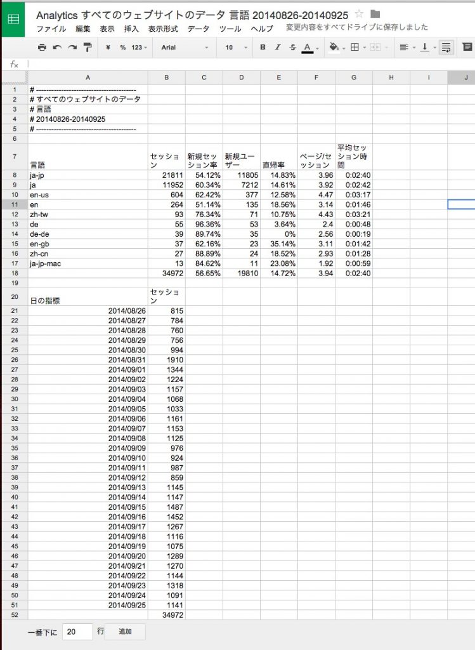Select the 日の指標 cell
This screenshot has width=475, height=650.
click(88, 297)
